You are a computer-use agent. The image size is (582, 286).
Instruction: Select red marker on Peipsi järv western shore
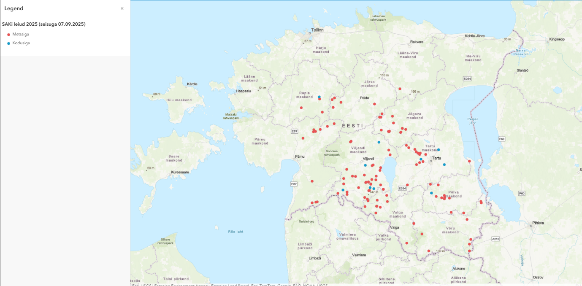(469, 161)
